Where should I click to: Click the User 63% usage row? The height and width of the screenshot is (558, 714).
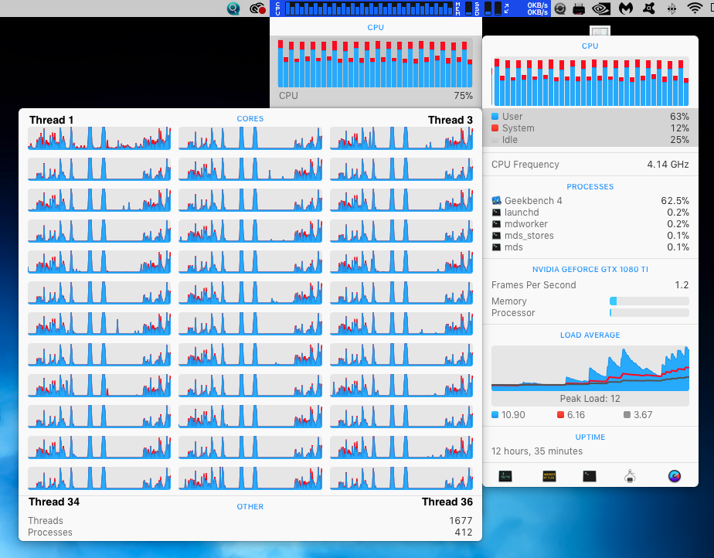click(590, 116)
